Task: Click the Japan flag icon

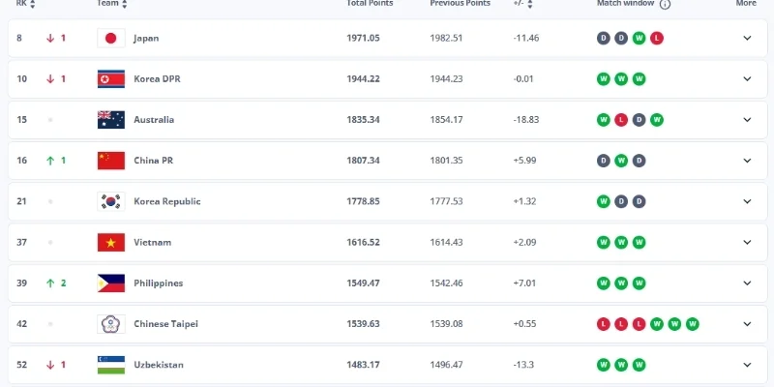Action: [x=110, y=38]
